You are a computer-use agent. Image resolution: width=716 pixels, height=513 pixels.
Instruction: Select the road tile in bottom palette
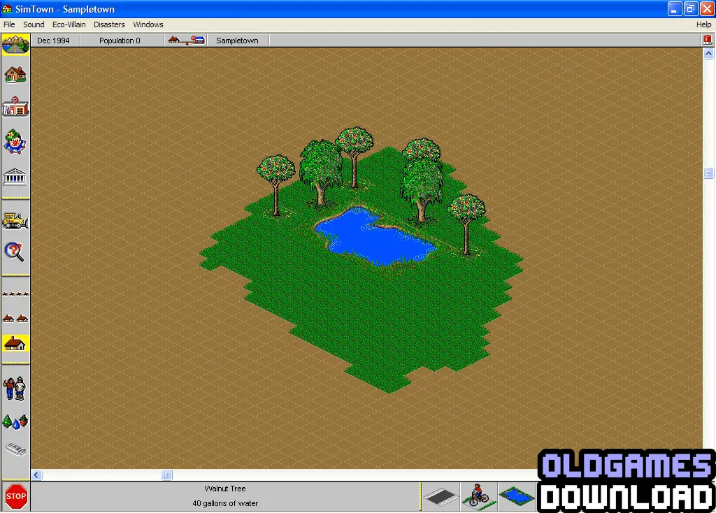click(x=441, y=496)
